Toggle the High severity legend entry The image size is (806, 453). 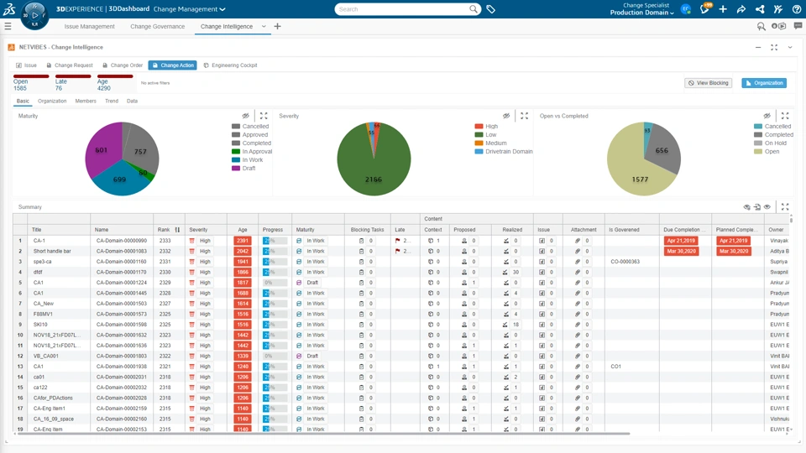[486, 127]
